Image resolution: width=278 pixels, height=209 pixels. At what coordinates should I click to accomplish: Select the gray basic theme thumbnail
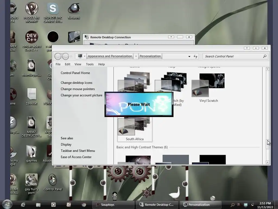172,159
